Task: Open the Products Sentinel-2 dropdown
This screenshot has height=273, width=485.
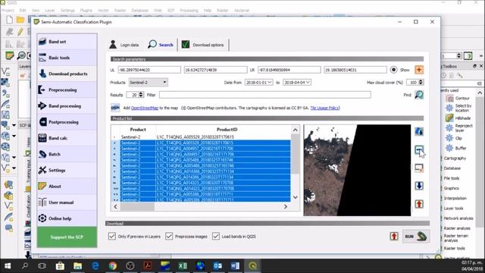Action: coord(149,83)
